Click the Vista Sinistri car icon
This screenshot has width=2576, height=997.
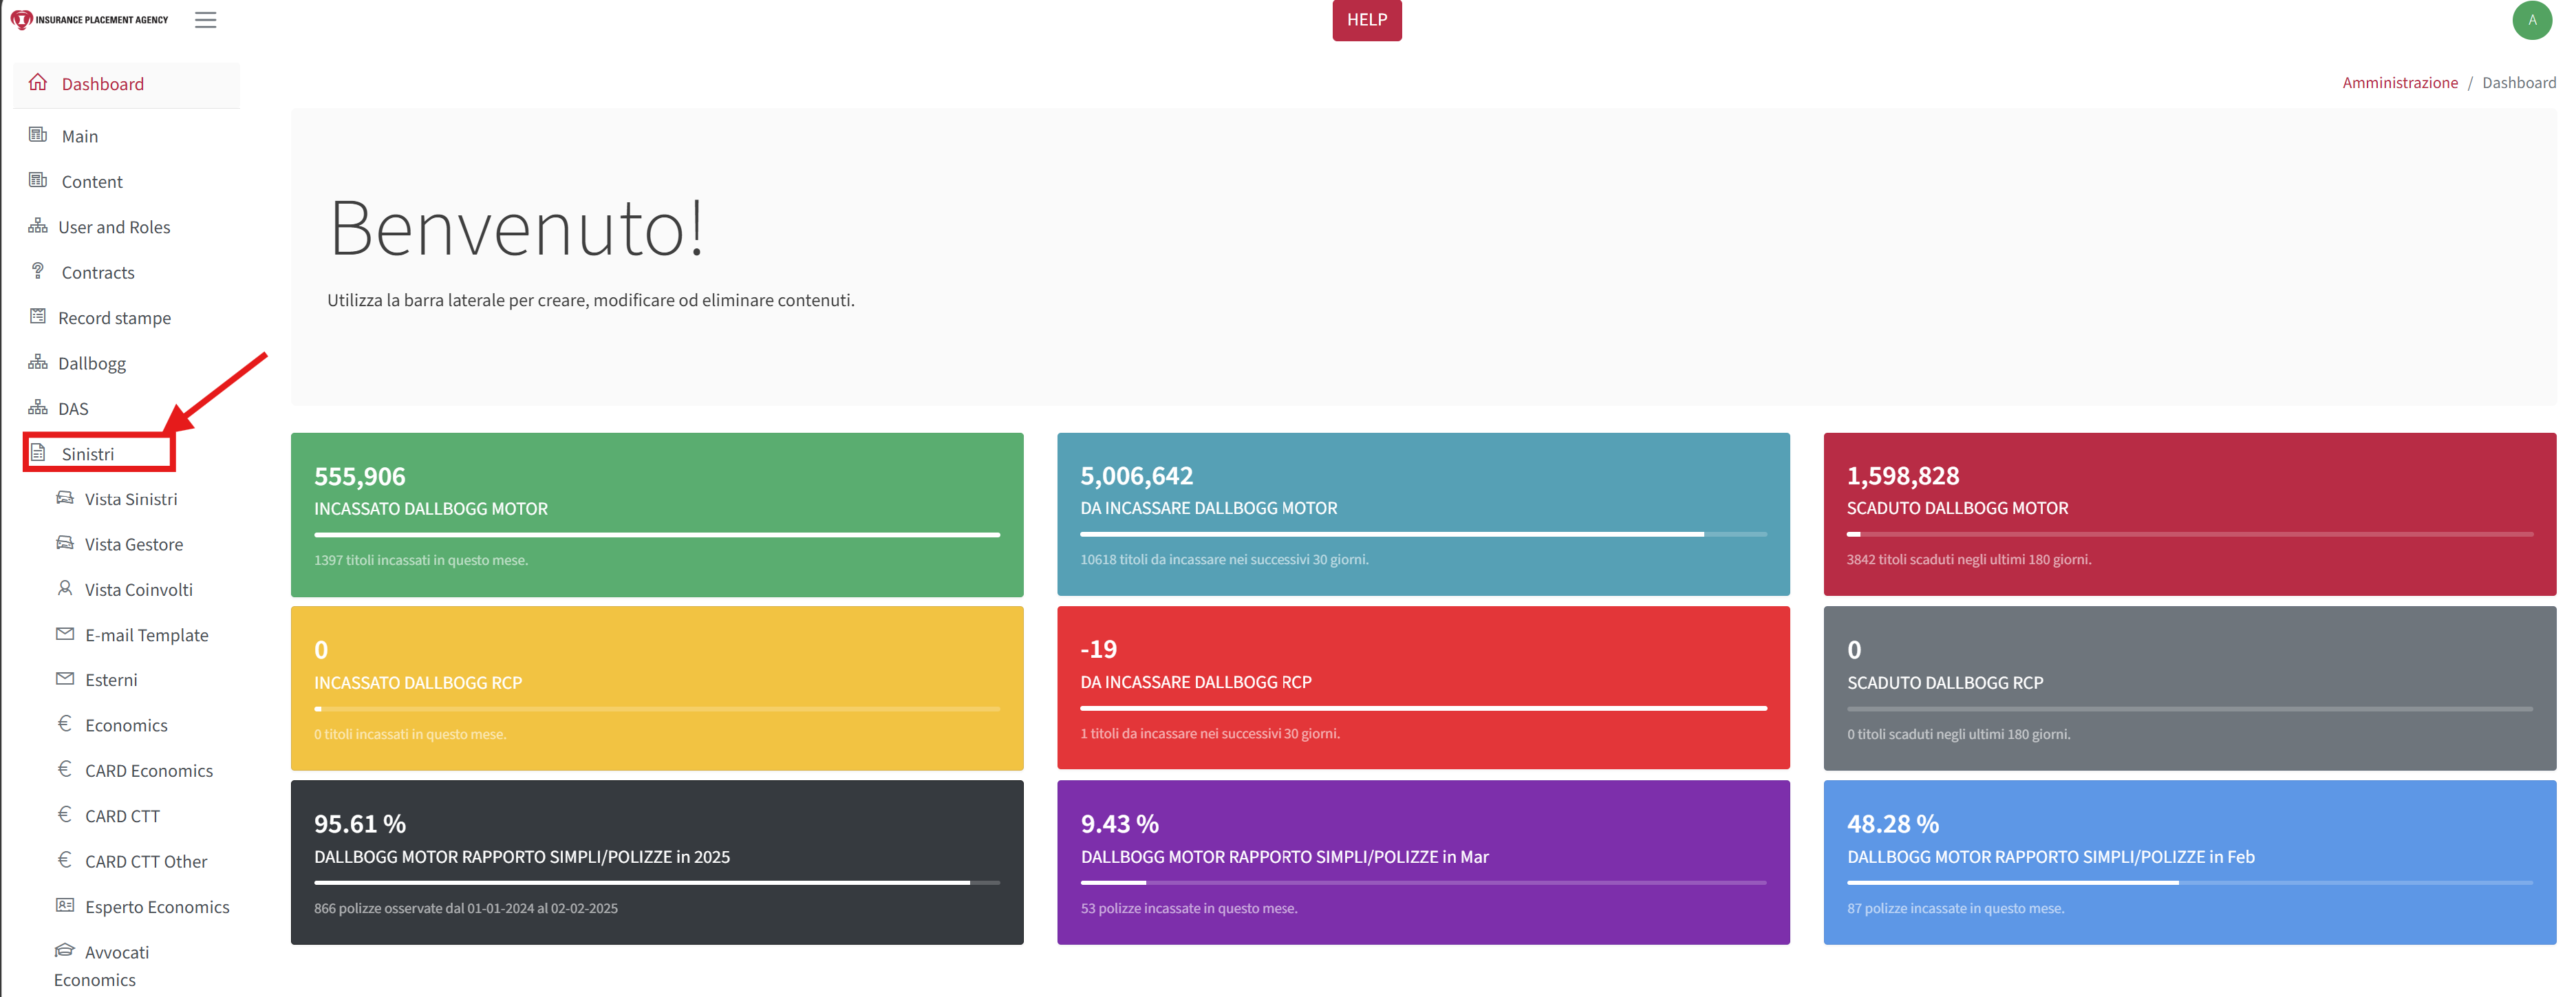pyautogui.click(x=65, y=498)
